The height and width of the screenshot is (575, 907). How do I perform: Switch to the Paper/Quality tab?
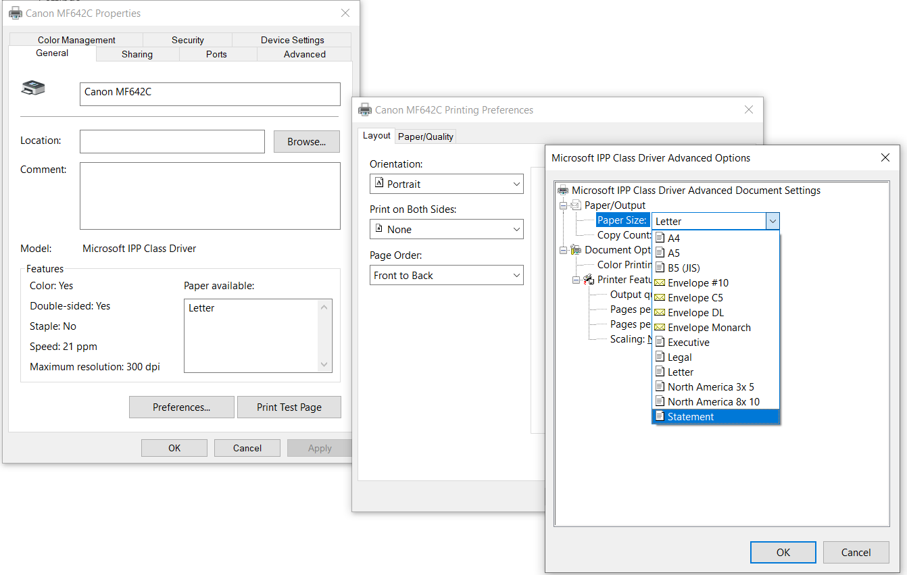[425, 136]
